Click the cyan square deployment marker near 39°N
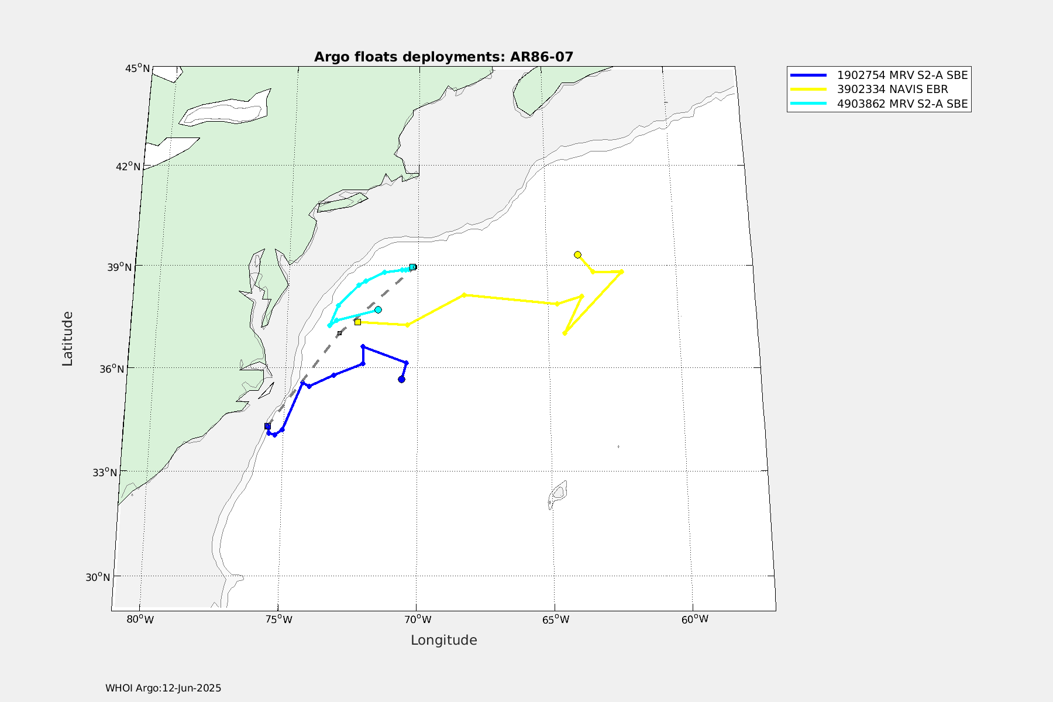1053x702 pixels. (x=412, y=267)
